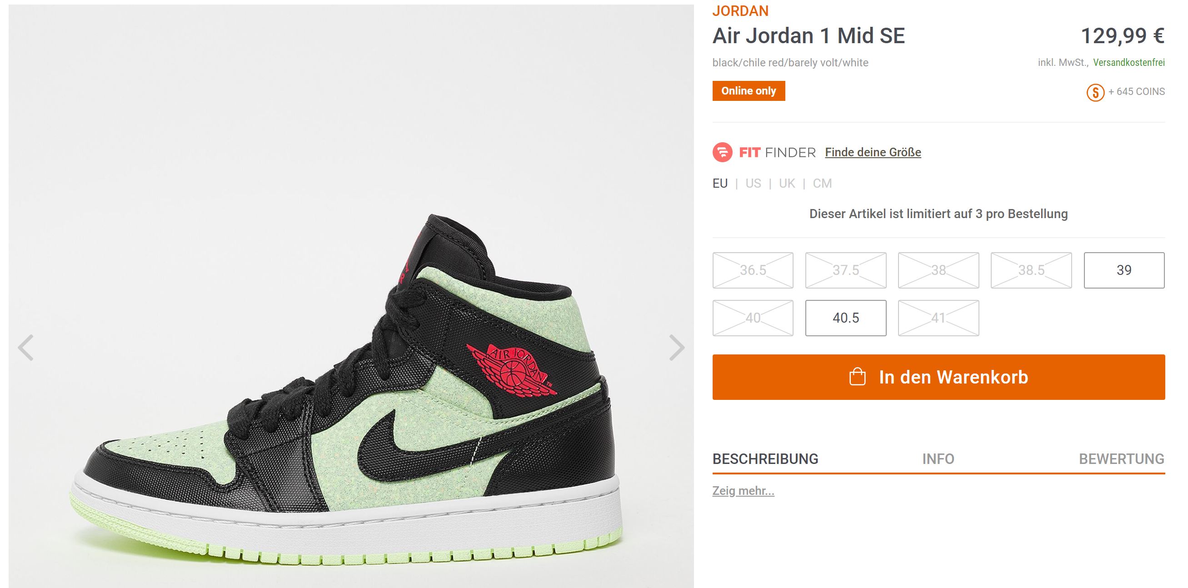Click the shopping bag icon in cart button
1188x588 pixels.
pos(857,377)
